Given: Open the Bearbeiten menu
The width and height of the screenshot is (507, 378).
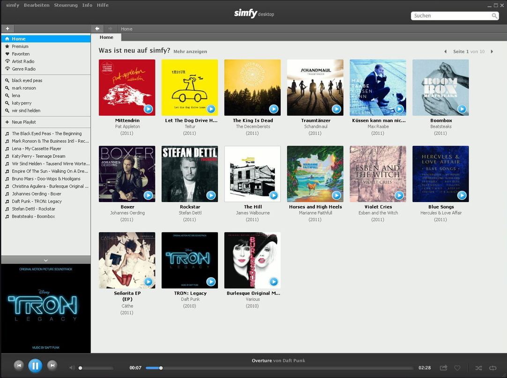Looking at the screenshot, I should 37,5.
